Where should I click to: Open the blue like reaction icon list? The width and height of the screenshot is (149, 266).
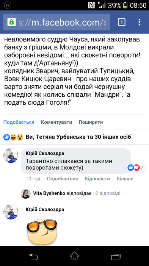coord(6,137)
